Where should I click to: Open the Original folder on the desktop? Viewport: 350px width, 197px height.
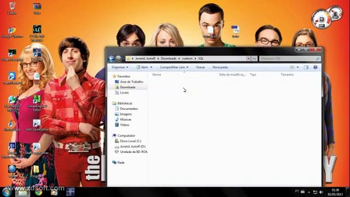pos(36,171)
